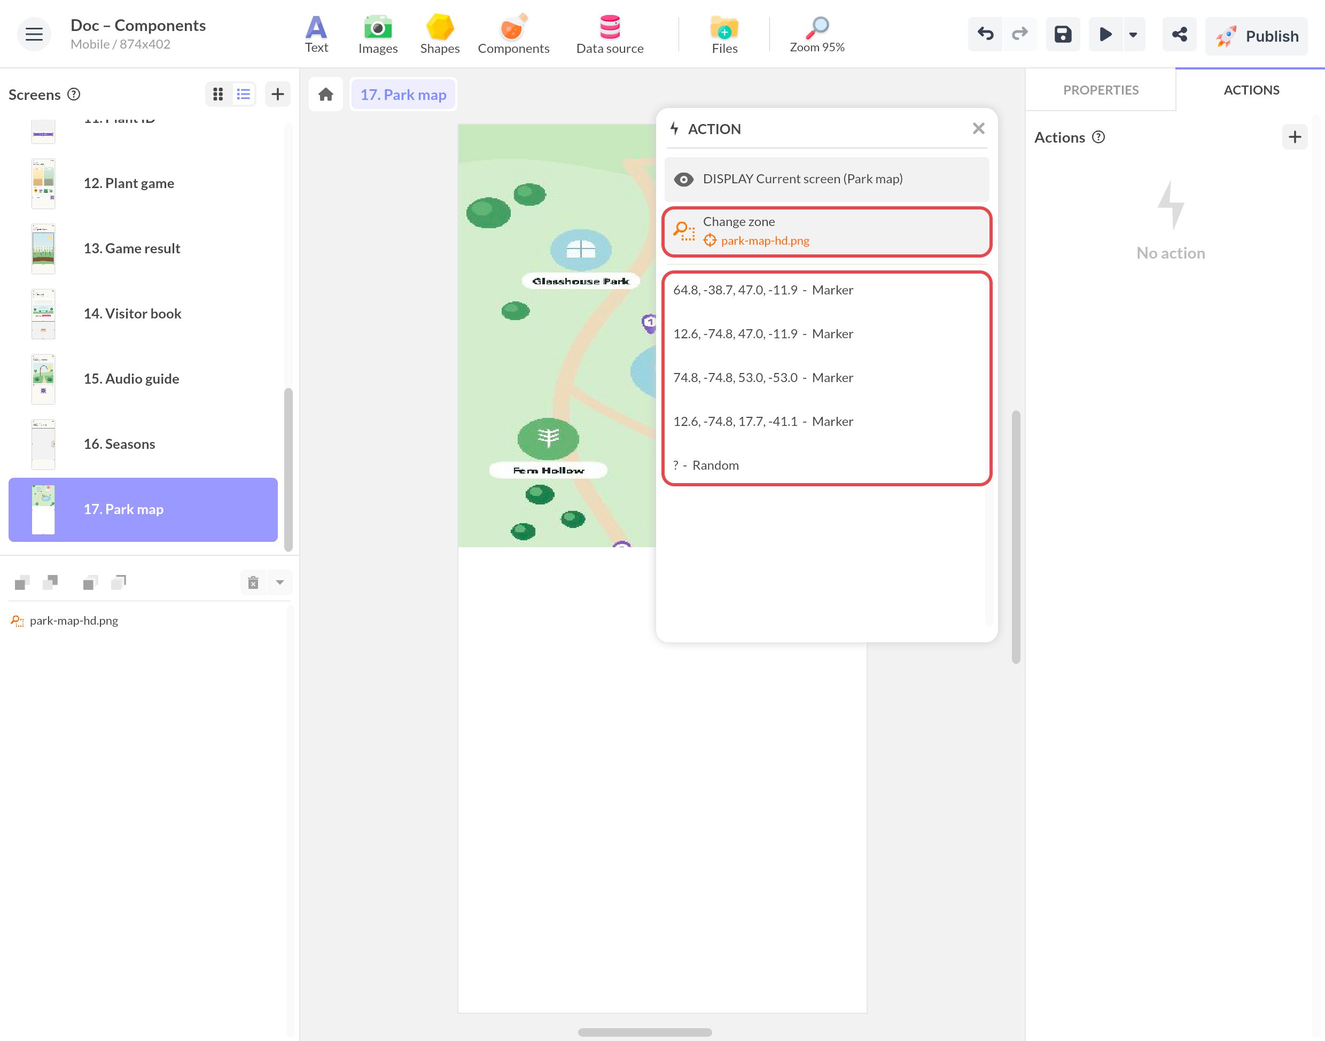Switch screens list to list view
Image resolution: width=1325 pixels, height=1041 pixels.
coord(244,95)
